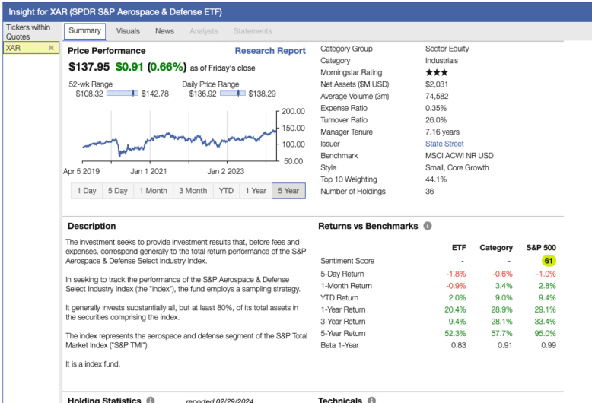Click the ETF 5-Day Return -1.8%
This screenshot has height=403, width=592.
[x=456, y=274]
